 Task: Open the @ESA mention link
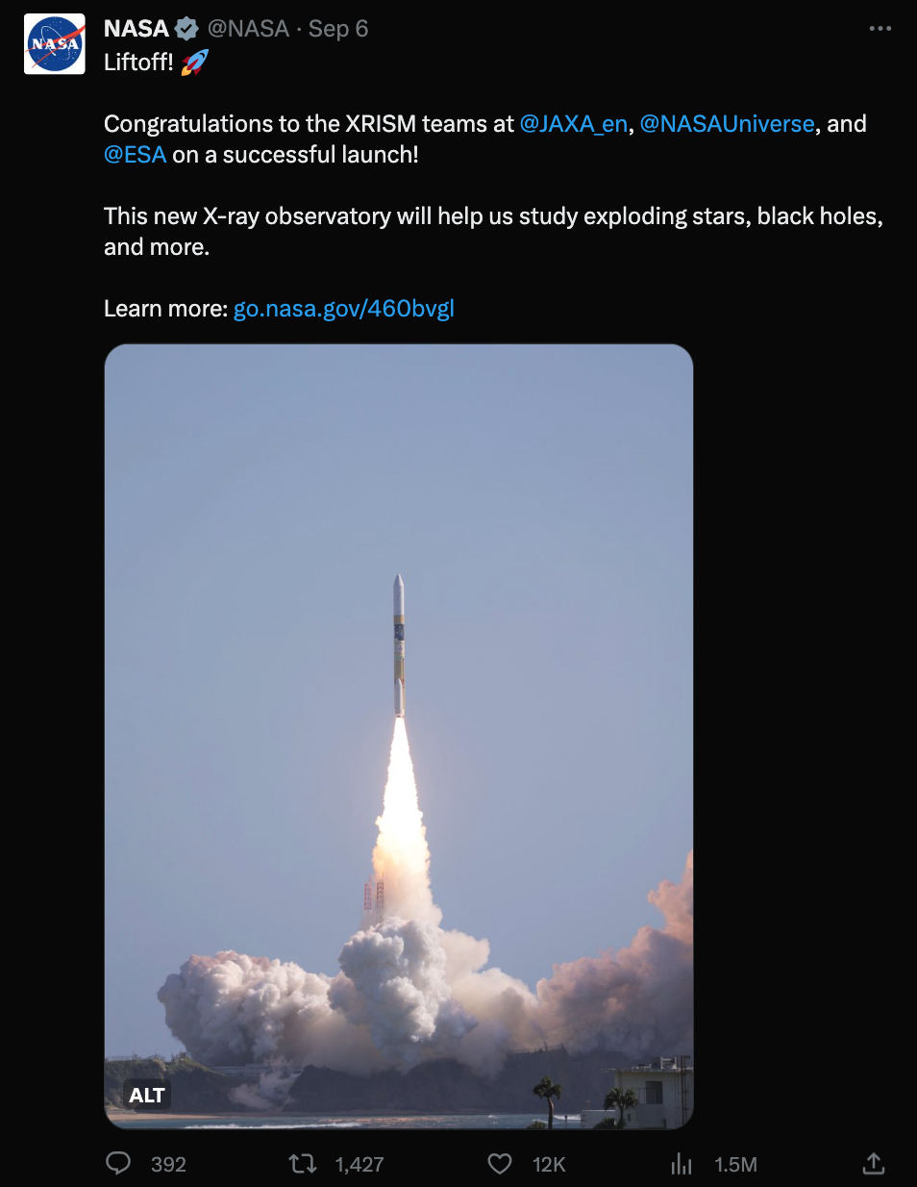point(136,155)
